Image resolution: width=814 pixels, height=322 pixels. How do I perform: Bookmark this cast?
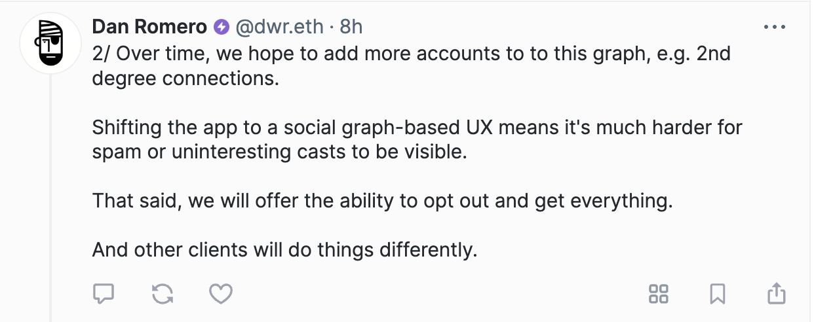coord(718,294)
